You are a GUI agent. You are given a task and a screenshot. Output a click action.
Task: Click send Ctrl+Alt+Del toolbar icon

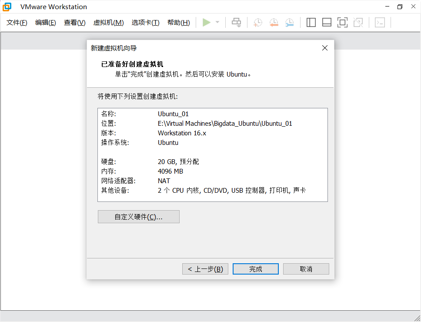(236, 23)
